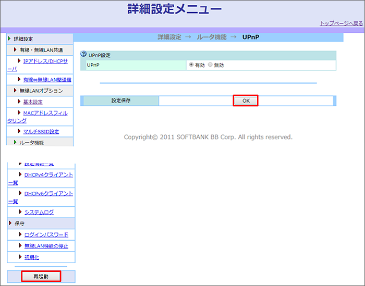Screen dimensions: 365x286
Task: Click the OK button to save settings
Action: click(246, 101)
